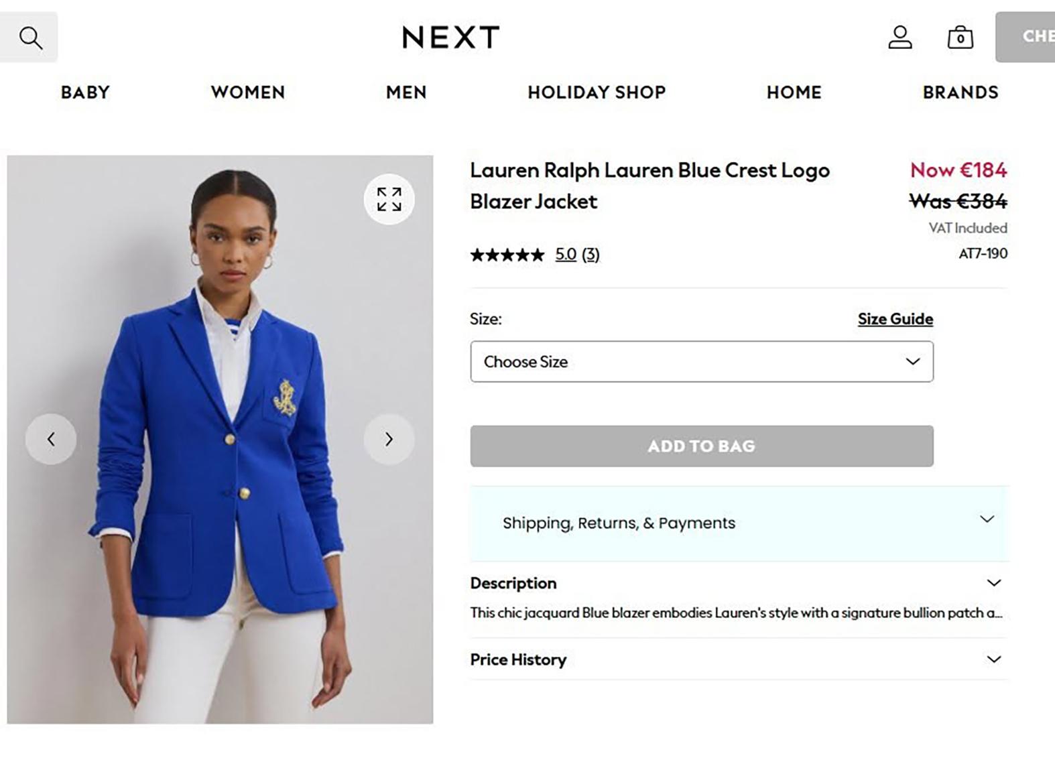The height and width of the screenshot is (766, 1055).
Task: View the shopping bag icon
Action: click(960, 38)
